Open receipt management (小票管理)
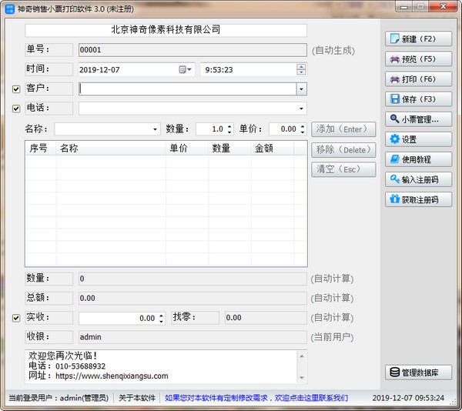 tap(418, 119)
